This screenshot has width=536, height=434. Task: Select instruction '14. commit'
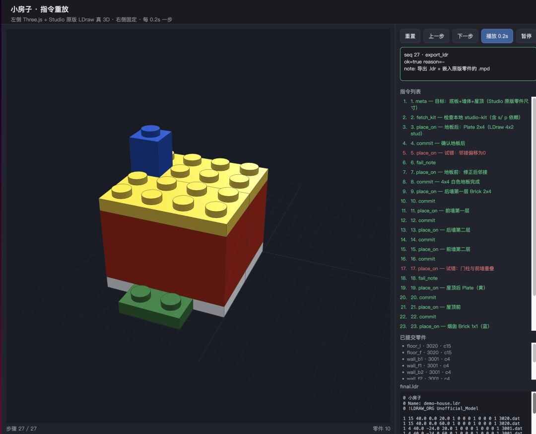[x=422, y=240]
